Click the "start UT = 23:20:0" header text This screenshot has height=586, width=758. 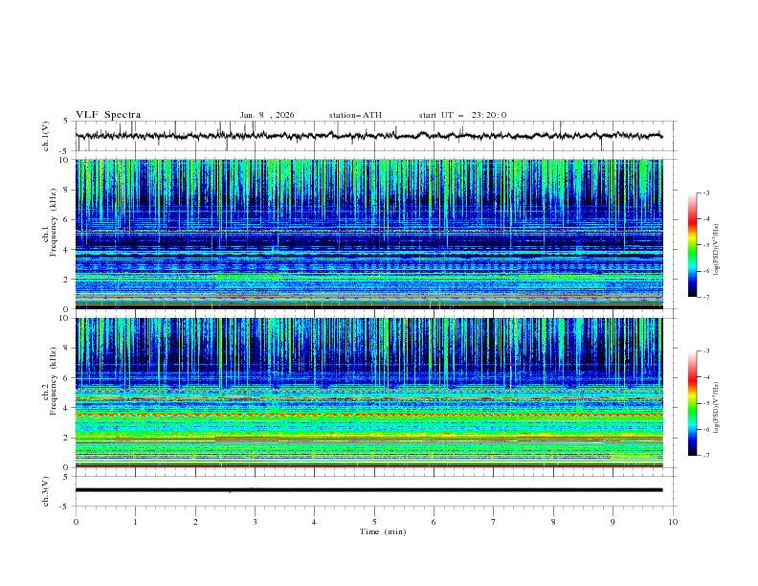(462, 115)
